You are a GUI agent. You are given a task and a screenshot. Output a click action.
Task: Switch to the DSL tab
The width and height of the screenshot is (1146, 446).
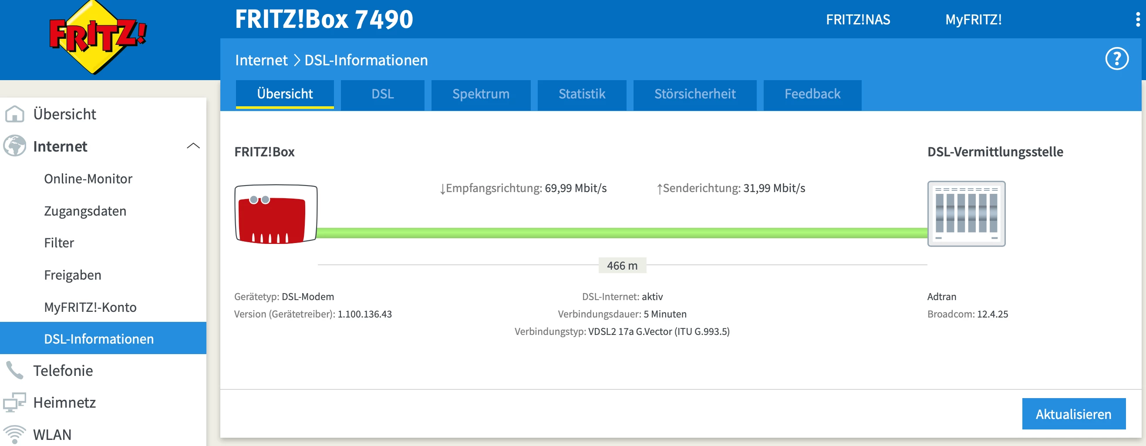point(383,95)
